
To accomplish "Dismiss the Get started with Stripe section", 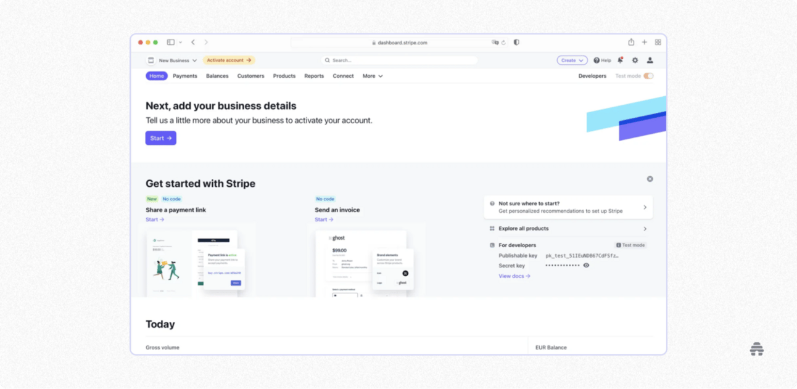I will point(650,179).
